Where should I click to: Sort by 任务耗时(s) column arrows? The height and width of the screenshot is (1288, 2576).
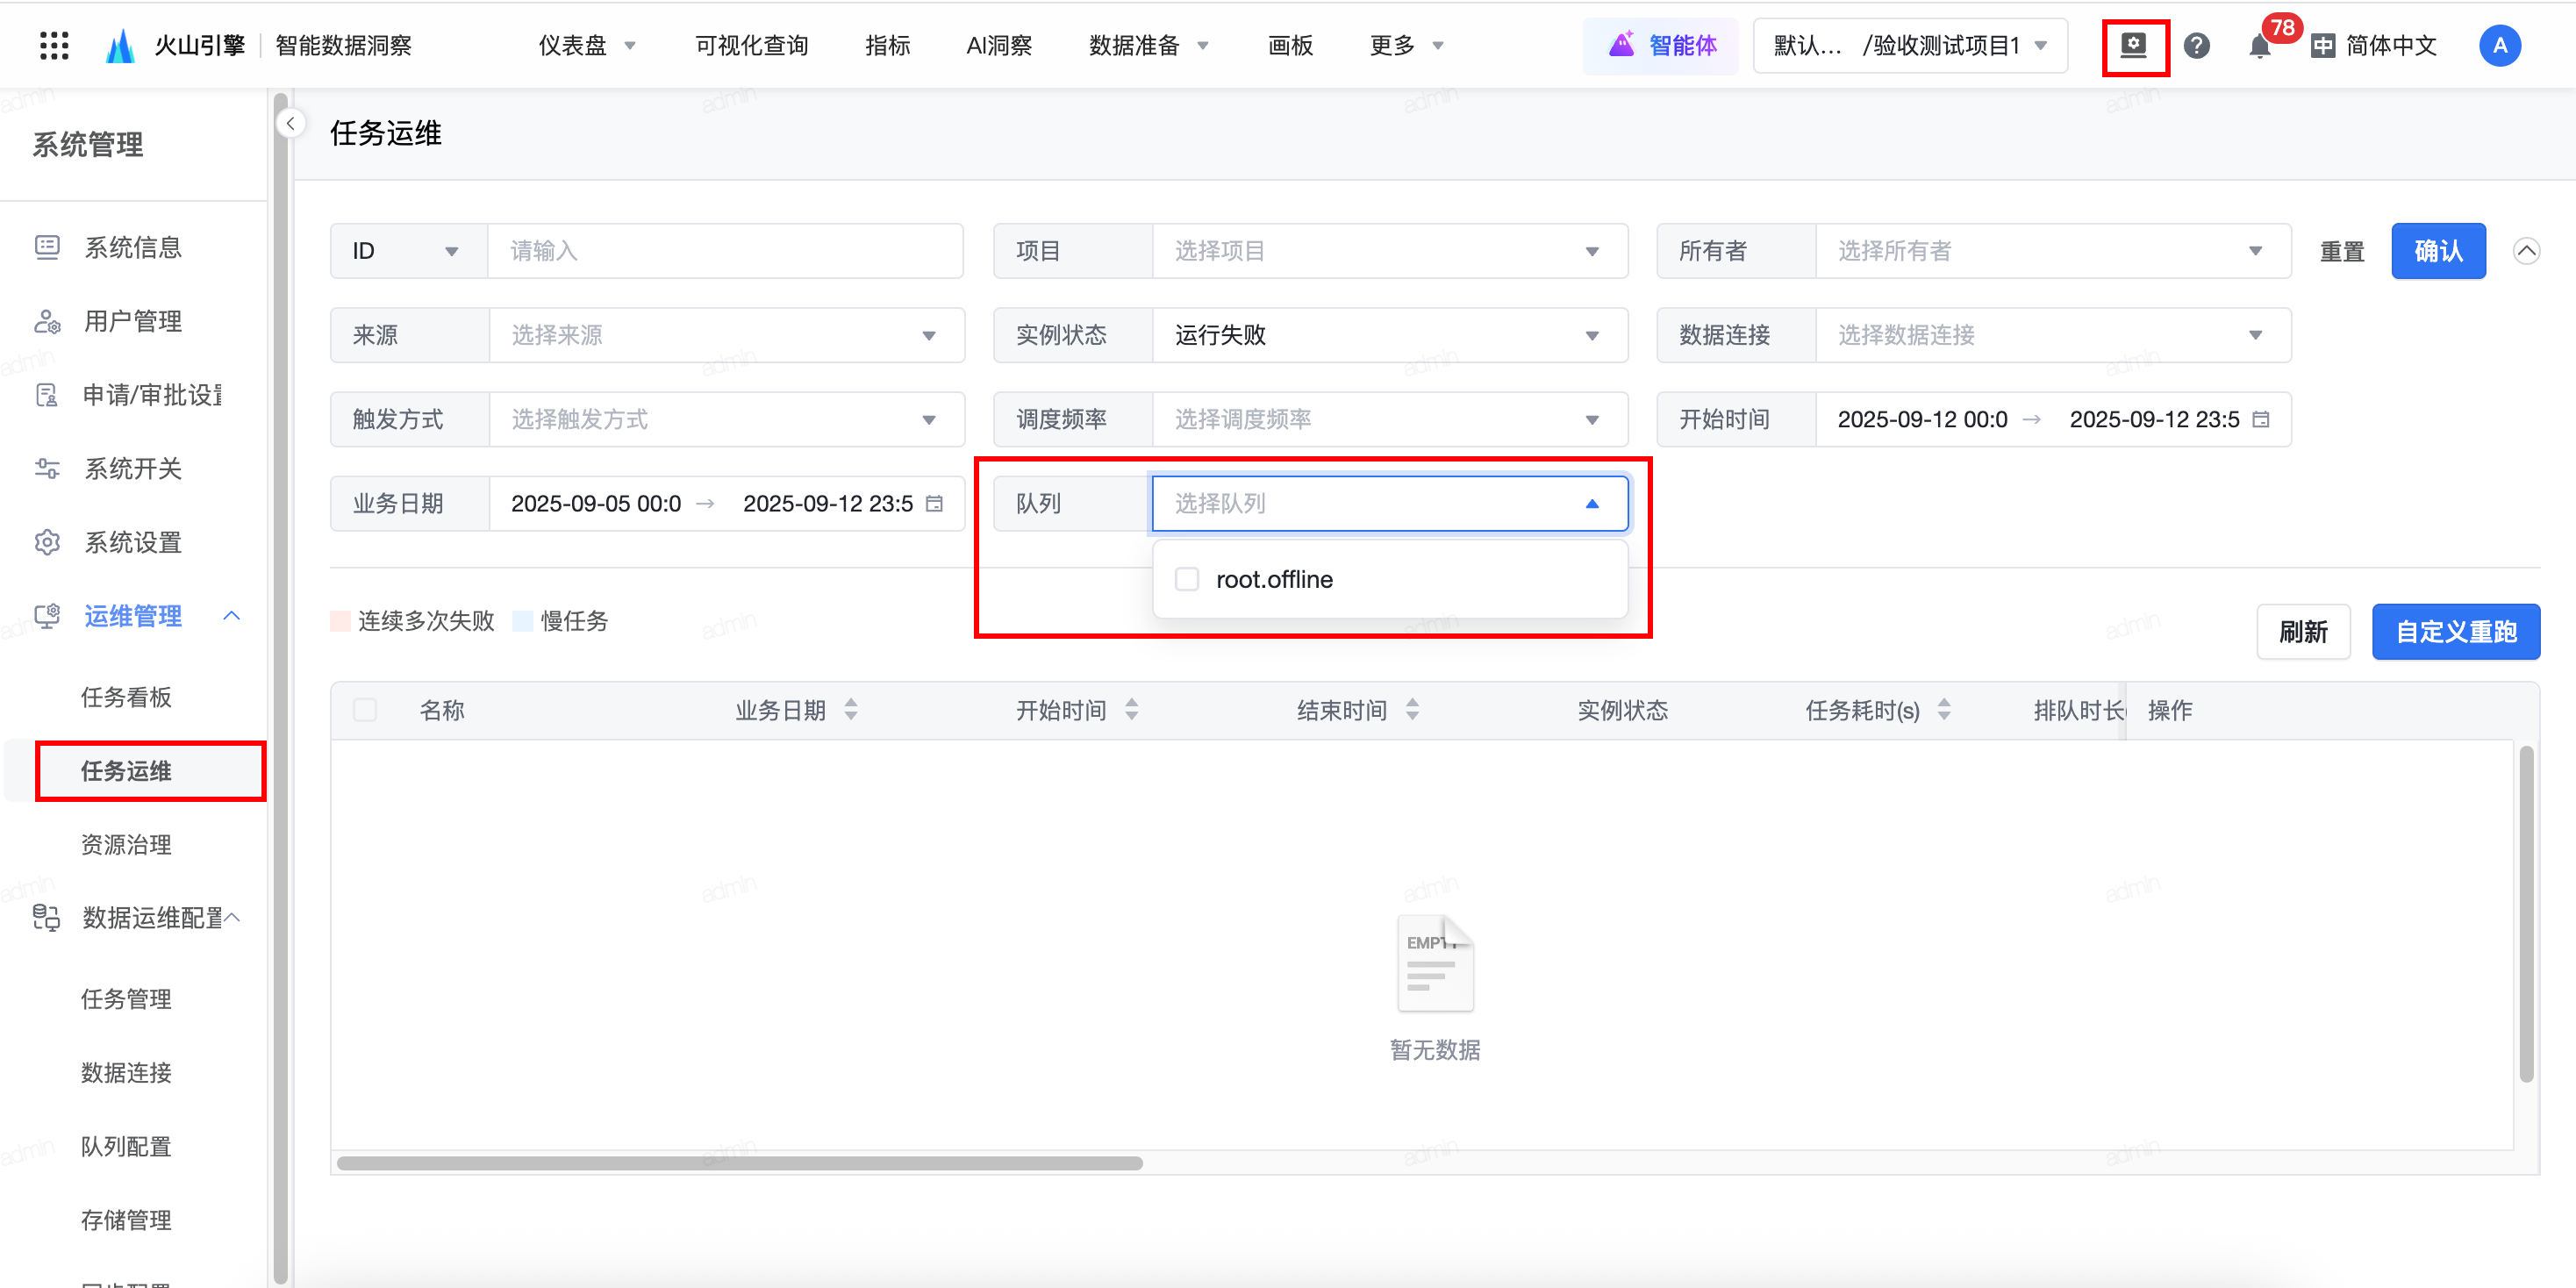pos(1944,710)
